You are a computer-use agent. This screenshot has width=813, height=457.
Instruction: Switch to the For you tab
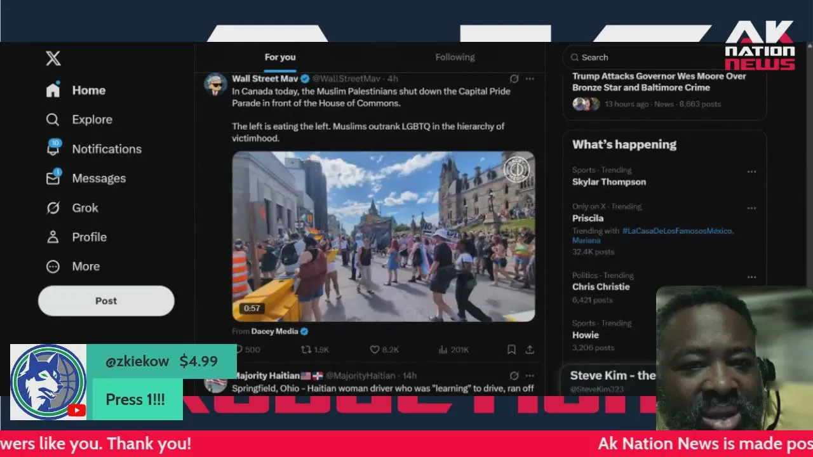280,57
